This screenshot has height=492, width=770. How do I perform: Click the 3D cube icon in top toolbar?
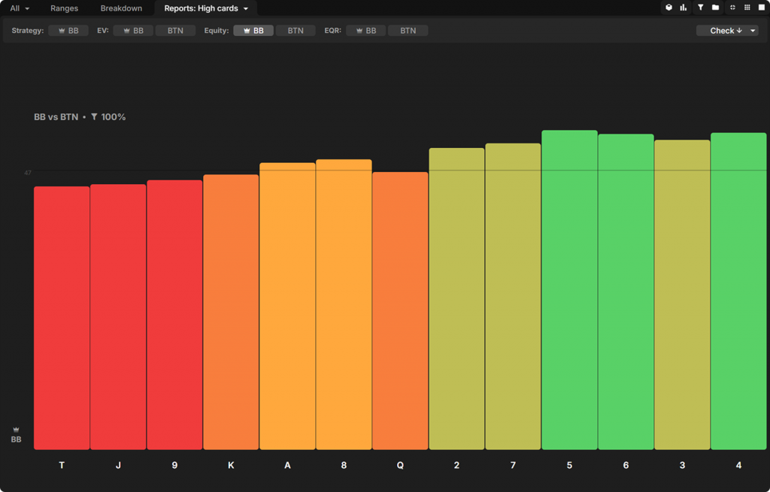(x=668, y=8)
